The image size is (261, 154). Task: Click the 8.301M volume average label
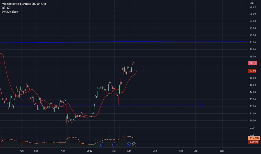pyautogui.click(x=253, y=142)
